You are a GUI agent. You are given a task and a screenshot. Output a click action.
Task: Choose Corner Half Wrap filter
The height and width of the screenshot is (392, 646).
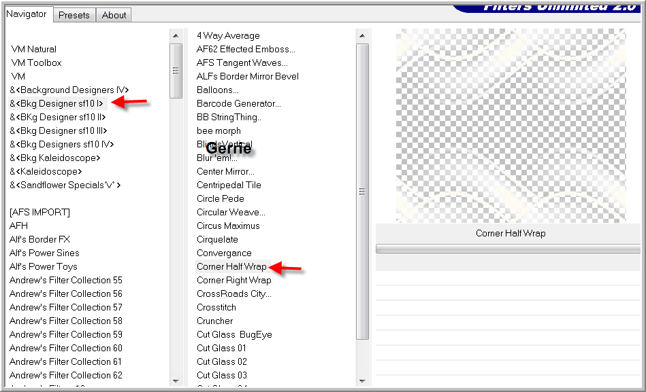coord(232,266)
